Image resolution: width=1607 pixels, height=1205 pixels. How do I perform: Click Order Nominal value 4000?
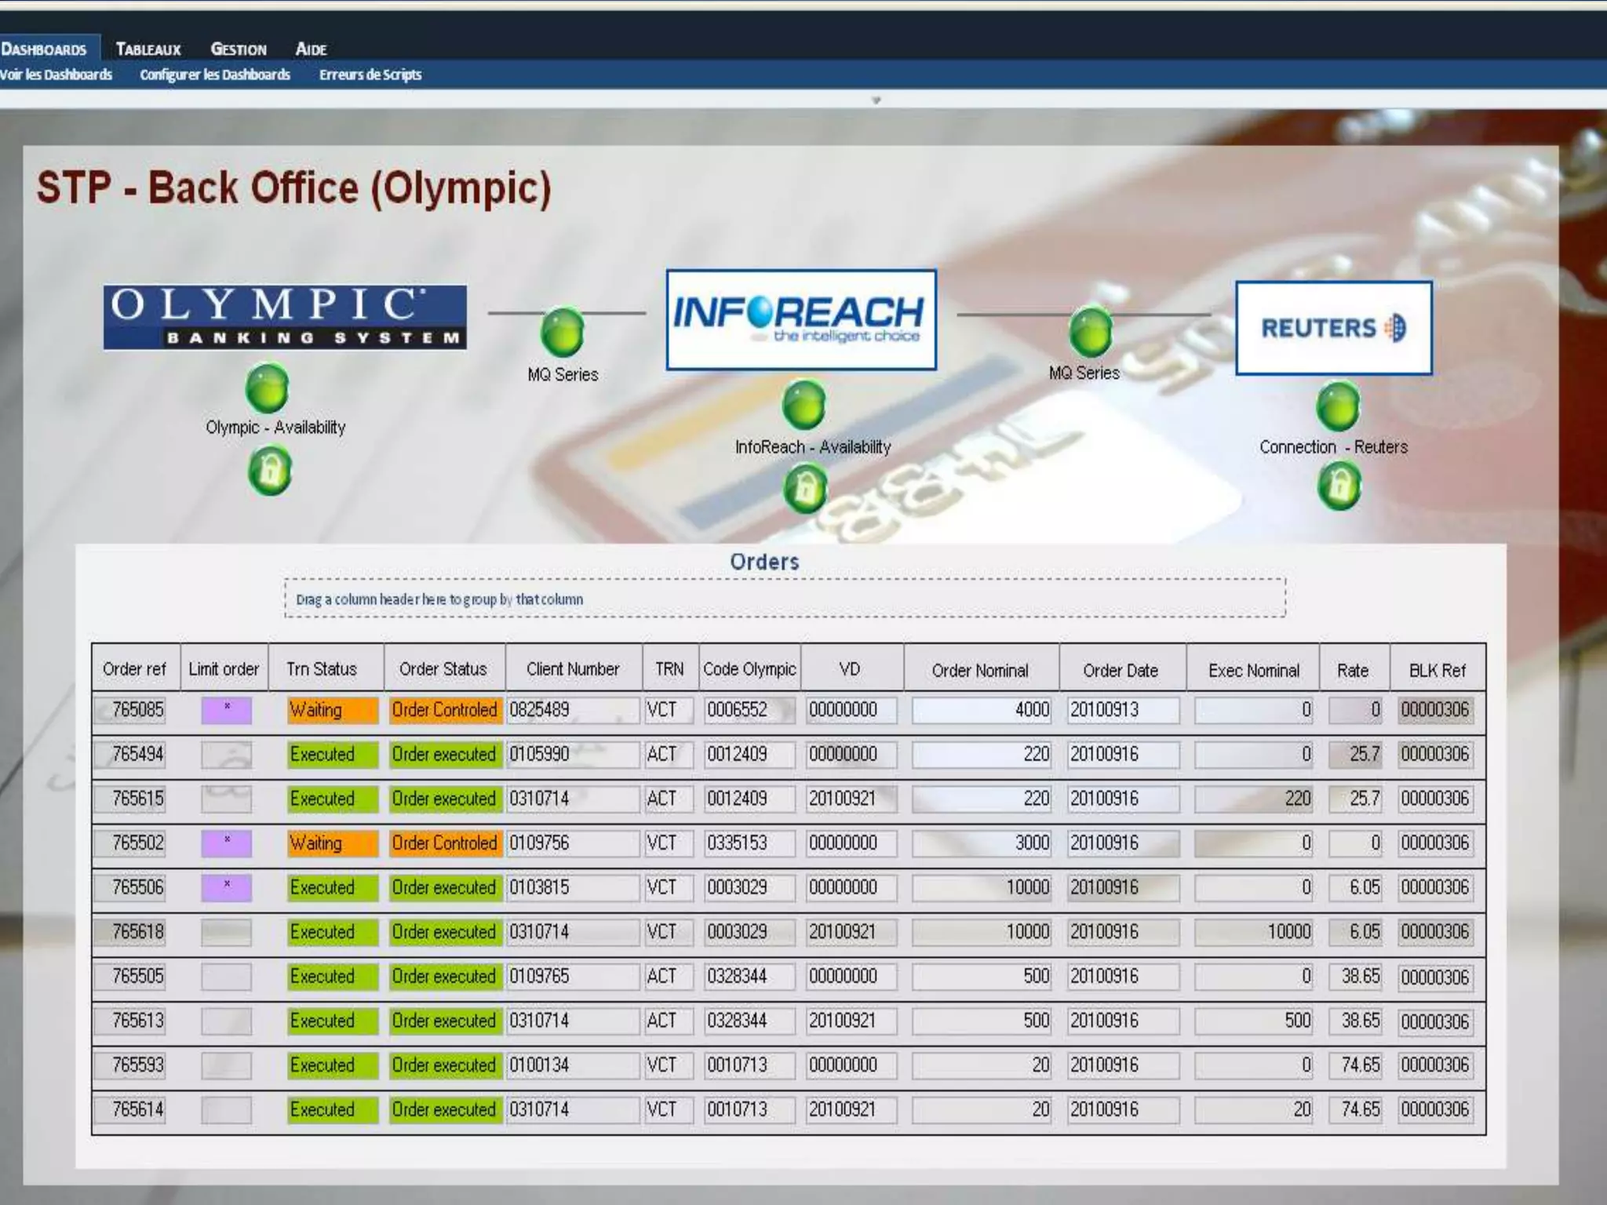tap(982, 710)
